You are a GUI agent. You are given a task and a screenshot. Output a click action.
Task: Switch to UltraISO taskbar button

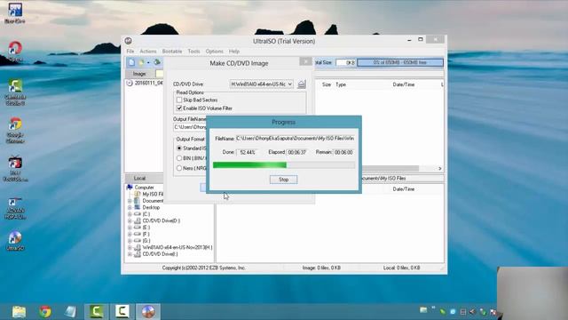tap(148, 312)
